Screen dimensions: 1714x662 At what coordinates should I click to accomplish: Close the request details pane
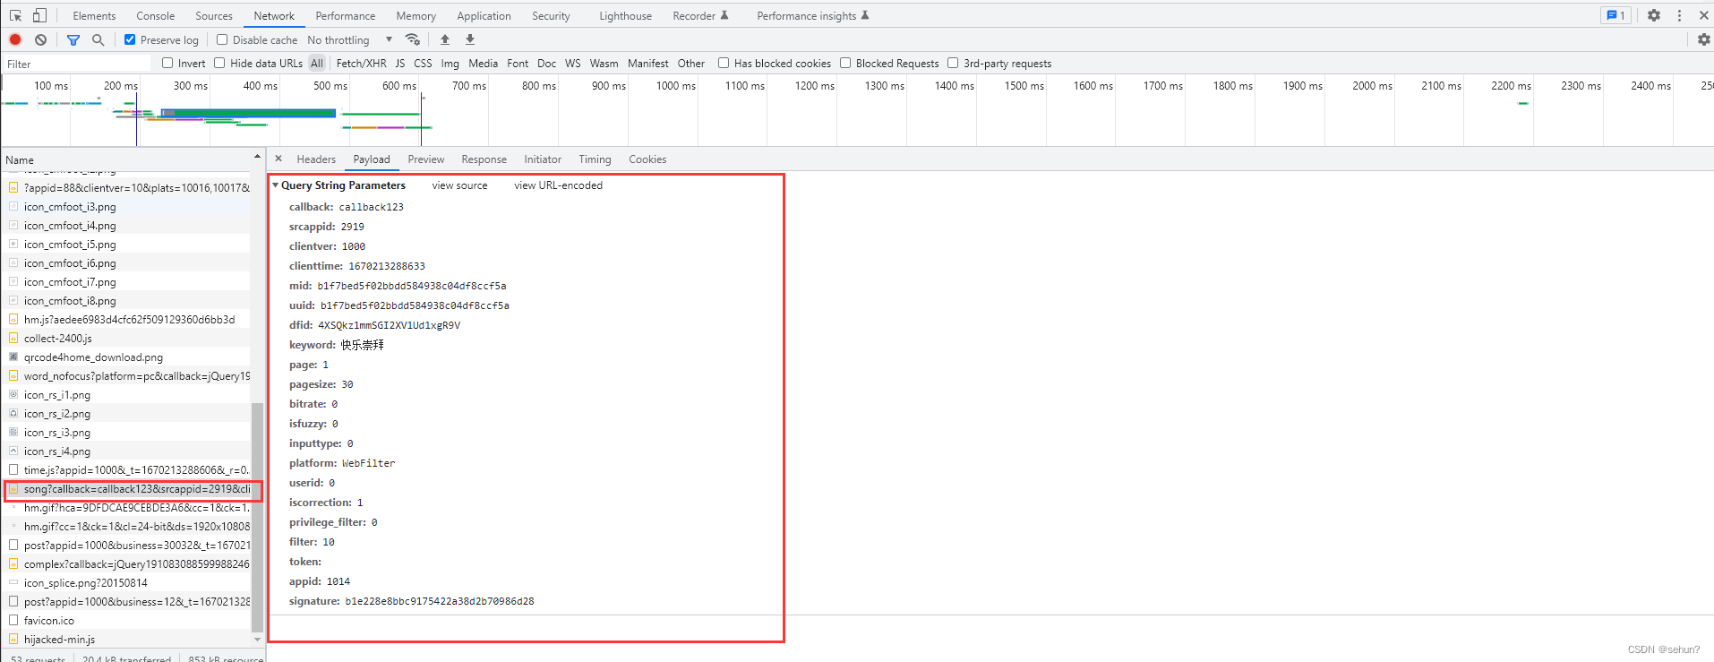pyautogui.click(x=279, y=159)
